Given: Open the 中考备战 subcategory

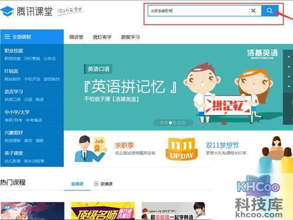Looking at the screenshot, I should [34, 120].
